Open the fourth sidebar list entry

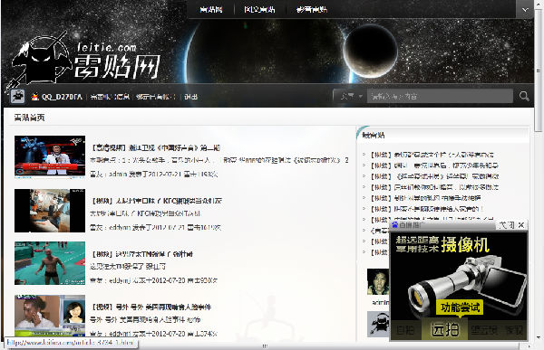point(434,187)
